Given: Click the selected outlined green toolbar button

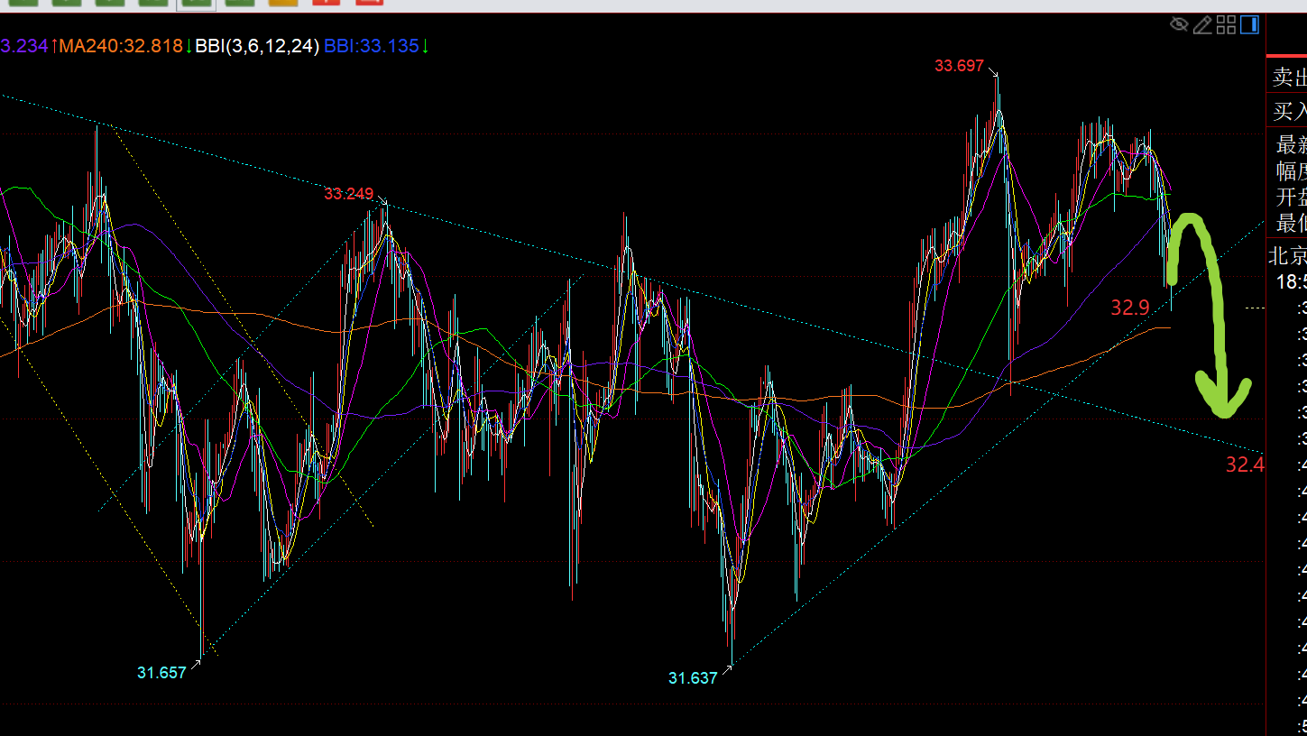Looking at the screenshot, I should click(196, 3).
